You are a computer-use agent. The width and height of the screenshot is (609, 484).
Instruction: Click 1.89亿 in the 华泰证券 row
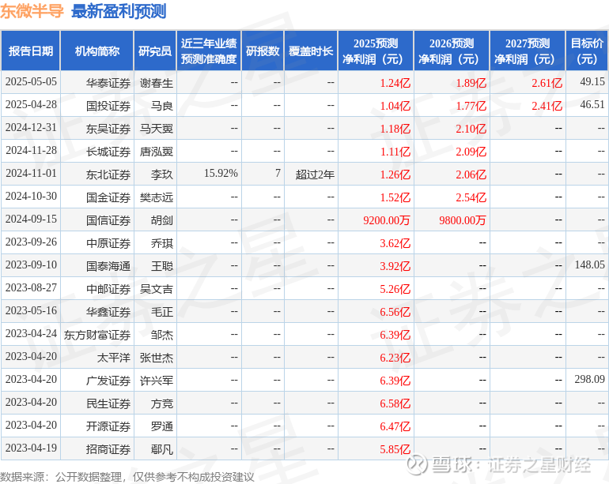click(471, 83)
